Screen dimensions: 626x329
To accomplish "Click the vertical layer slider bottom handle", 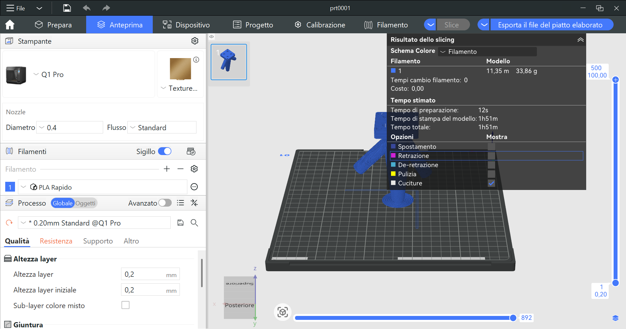I will pos(616,283).
